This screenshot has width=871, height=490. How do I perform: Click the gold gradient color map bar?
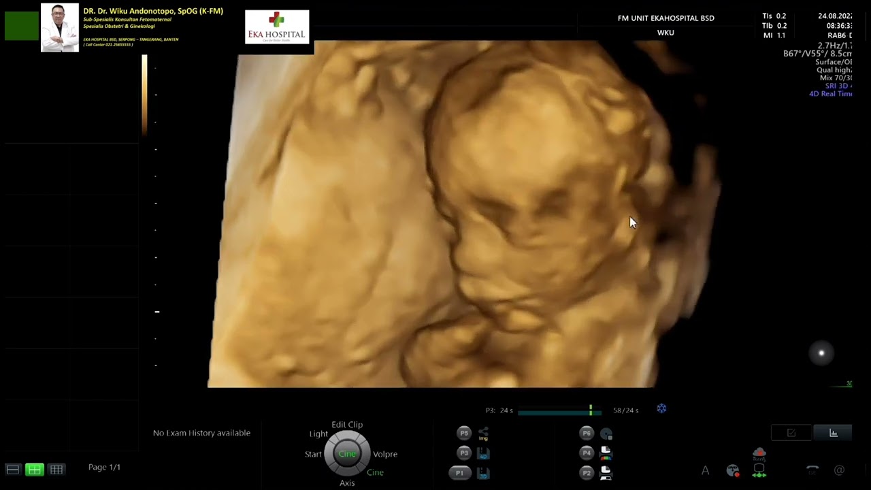144,95
